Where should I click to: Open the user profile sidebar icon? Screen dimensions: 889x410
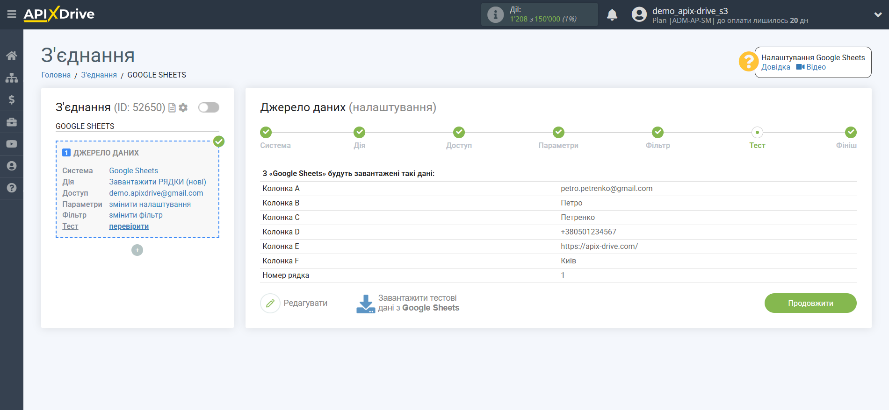coord(12,166)
